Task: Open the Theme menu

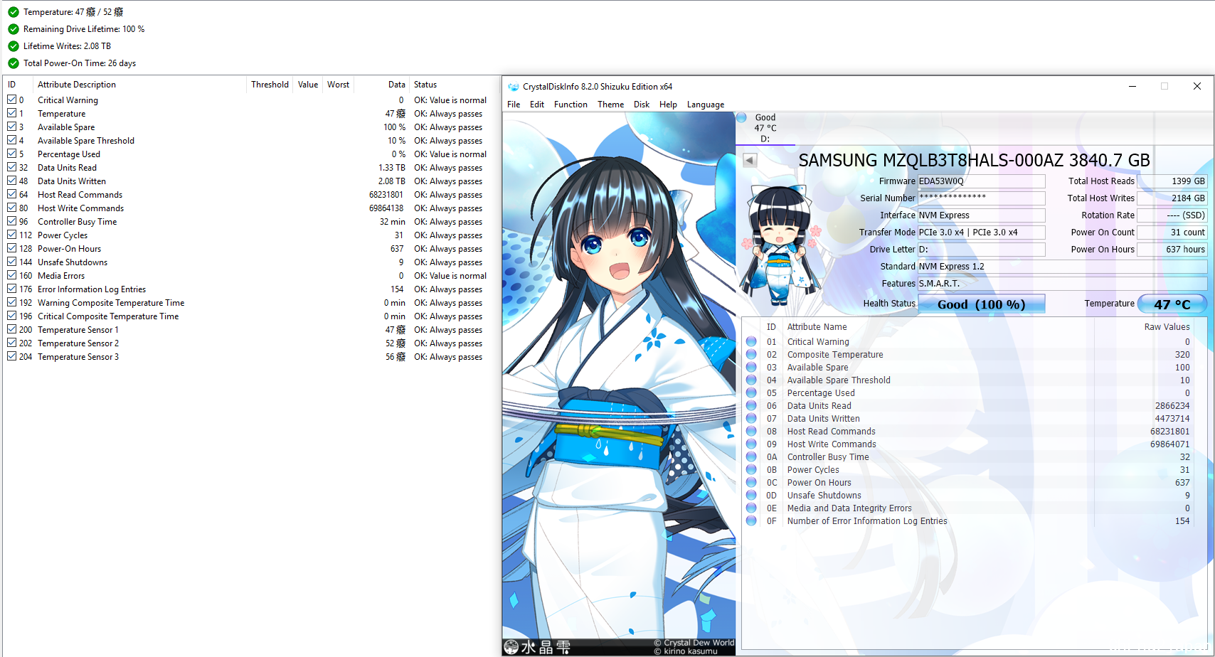Action: [610, 105]
